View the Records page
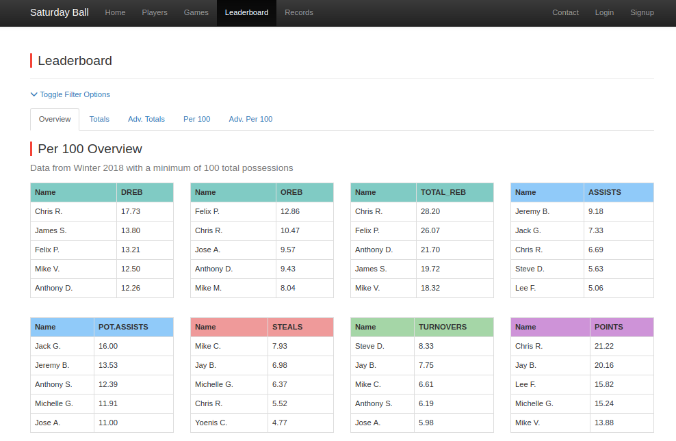 [299, 12]
